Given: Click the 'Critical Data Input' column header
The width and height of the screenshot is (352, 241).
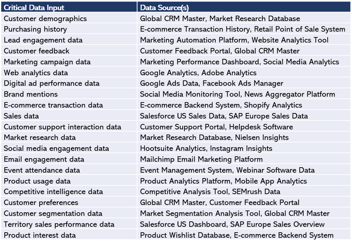Looking at the screenshot, I should point(34,8).
